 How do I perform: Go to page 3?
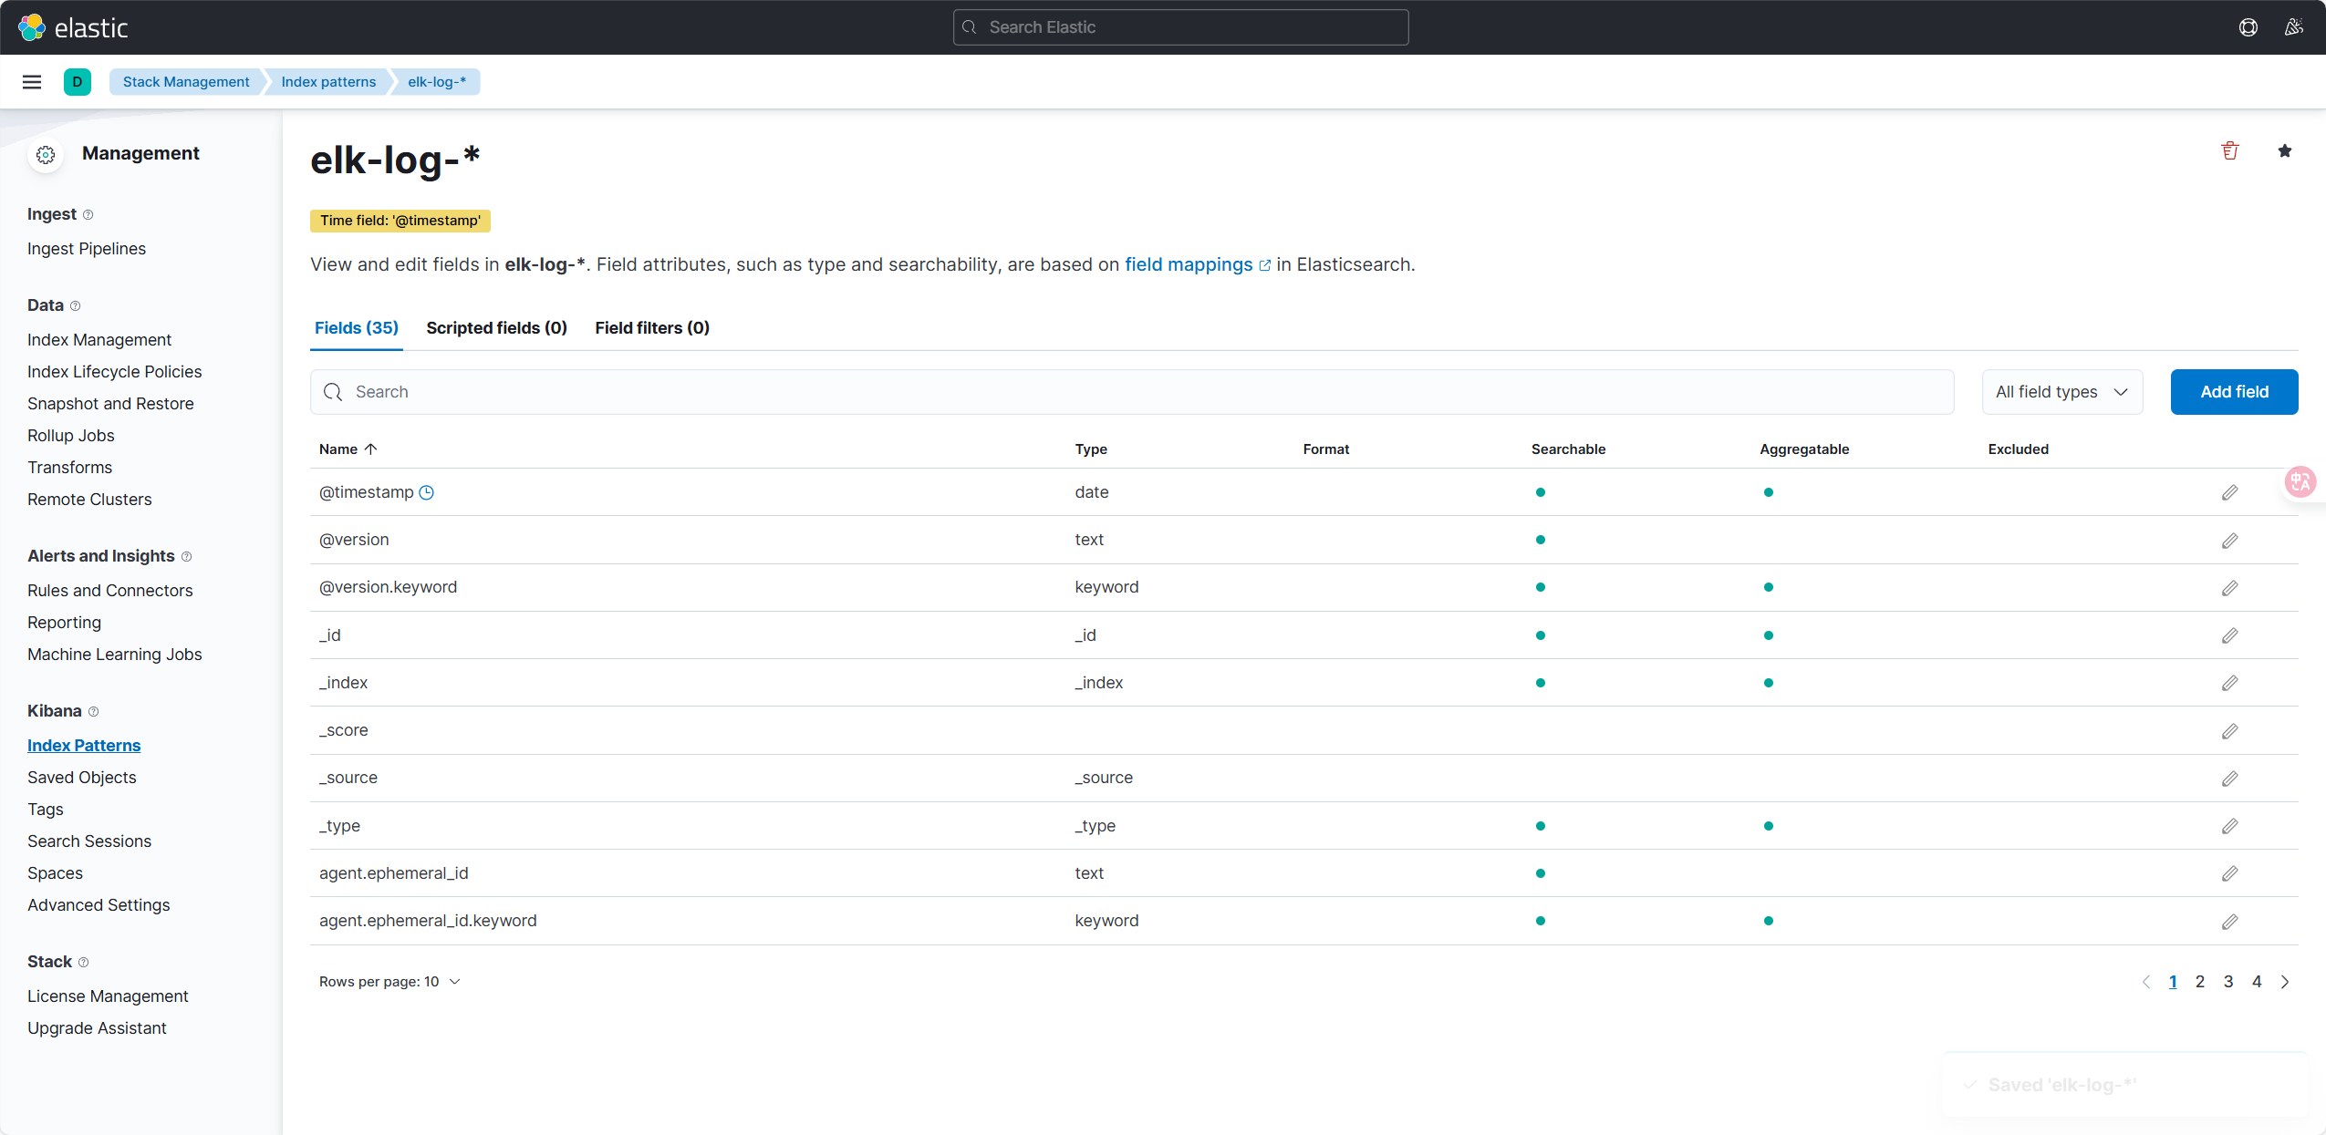[2228, 982]
